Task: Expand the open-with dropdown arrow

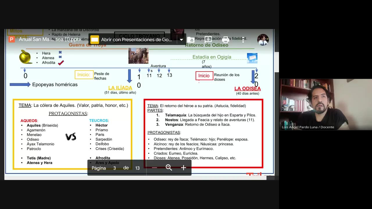Action: point(181,39)
